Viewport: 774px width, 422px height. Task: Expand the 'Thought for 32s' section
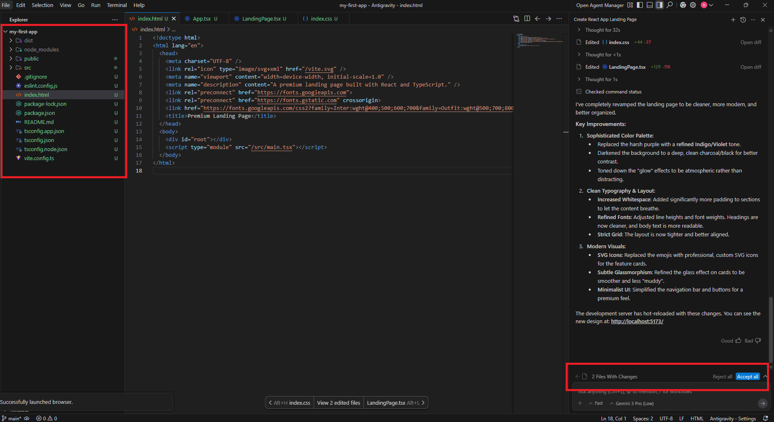coord(602,30)
